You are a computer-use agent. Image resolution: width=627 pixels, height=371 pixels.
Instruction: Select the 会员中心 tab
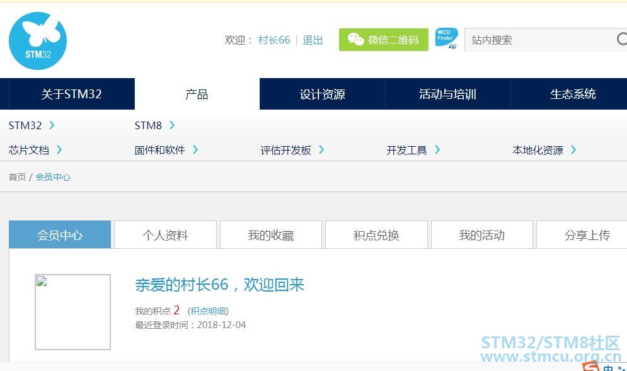coord(60,235)
